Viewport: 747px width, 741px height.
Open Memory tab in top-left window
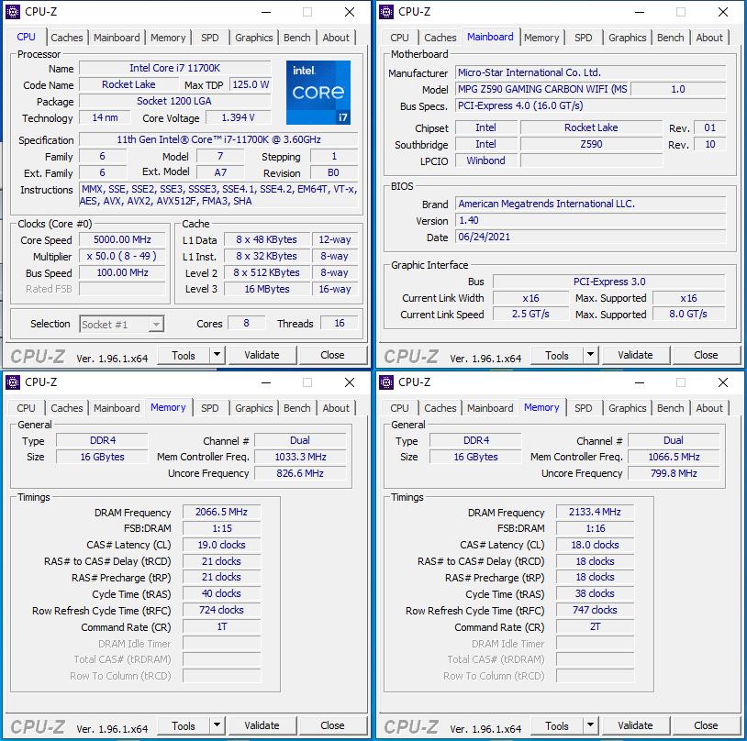pyautogui.click(x=168, y=38)
